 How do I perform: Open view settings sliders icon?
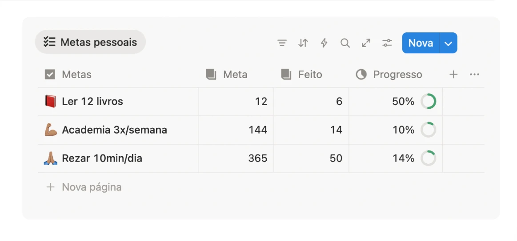point(387,43)
